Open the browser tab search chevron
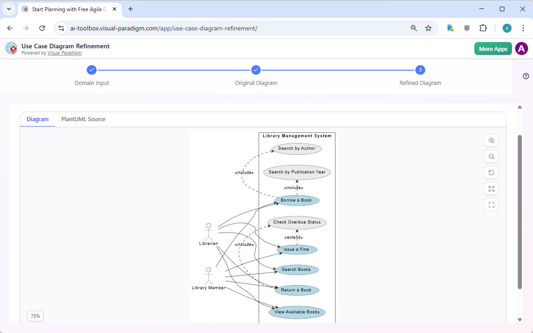The width and height of the screenshot is (533, 333). (8, 9)
